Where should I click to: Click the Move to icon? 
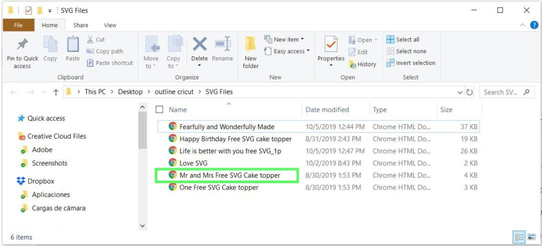tap(151, 44)
